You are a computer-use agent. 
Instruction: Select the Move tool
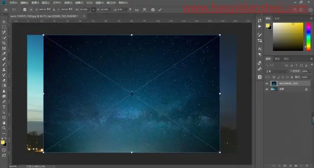pos(4,22)
